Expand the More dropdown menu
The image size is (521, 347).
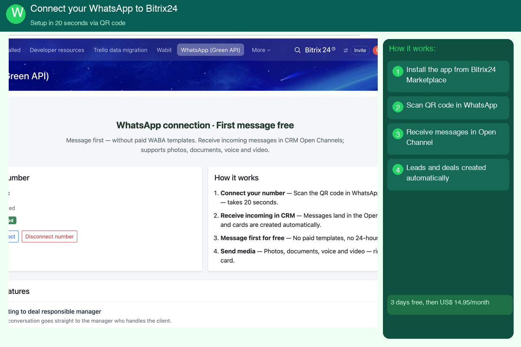tap(261, 50)
